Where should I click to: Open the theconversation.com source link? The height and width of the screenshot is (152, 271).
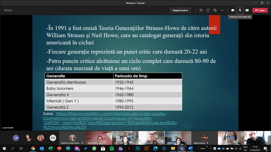(x=110, y=118)
